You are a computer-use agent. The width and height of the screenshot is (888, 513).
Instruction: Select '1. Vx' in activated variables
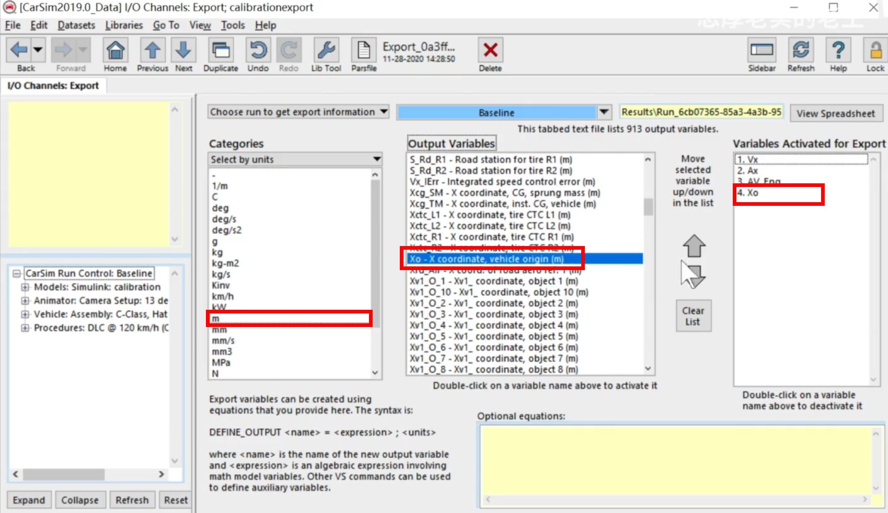point(801,159)
